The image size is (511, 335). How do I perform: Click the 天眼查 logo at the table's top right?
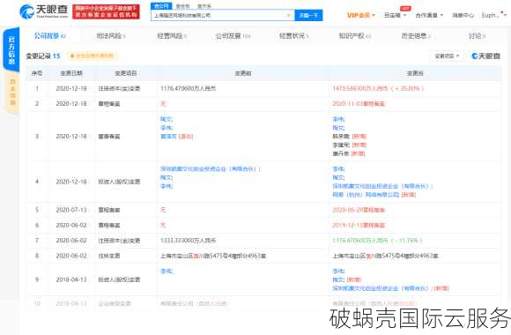click(x=486, y=56)
